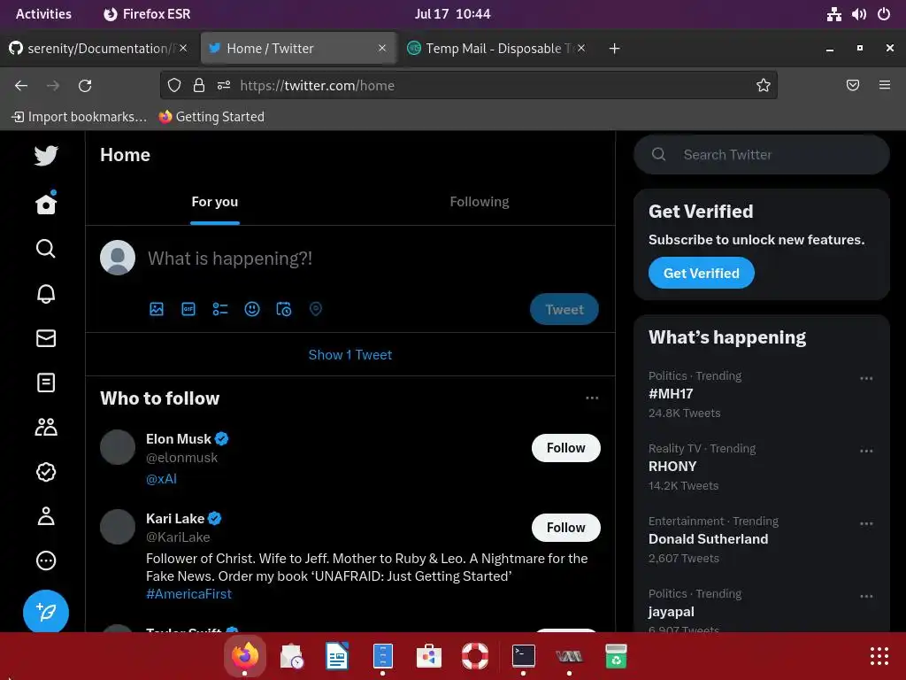Open more options for jayapal trend
Viewport: 906px width, 680px height.
866,596
